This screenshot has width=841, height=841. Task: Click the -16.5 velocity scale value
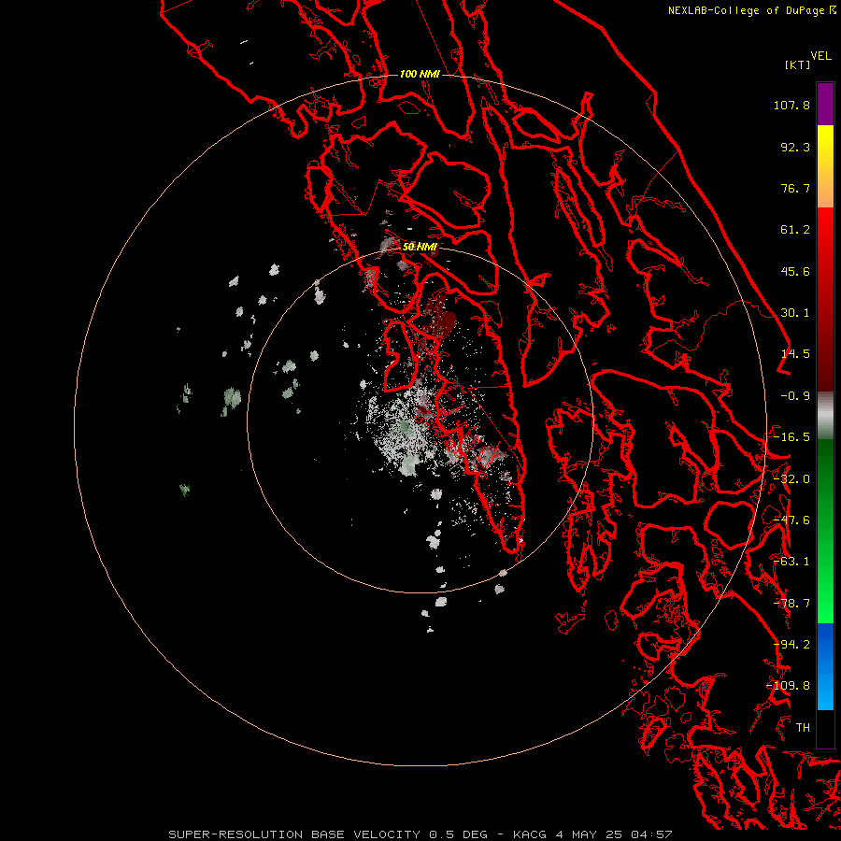(791, 437)
